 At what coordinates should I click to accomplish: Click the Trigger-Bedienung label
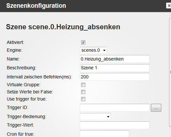27,116
